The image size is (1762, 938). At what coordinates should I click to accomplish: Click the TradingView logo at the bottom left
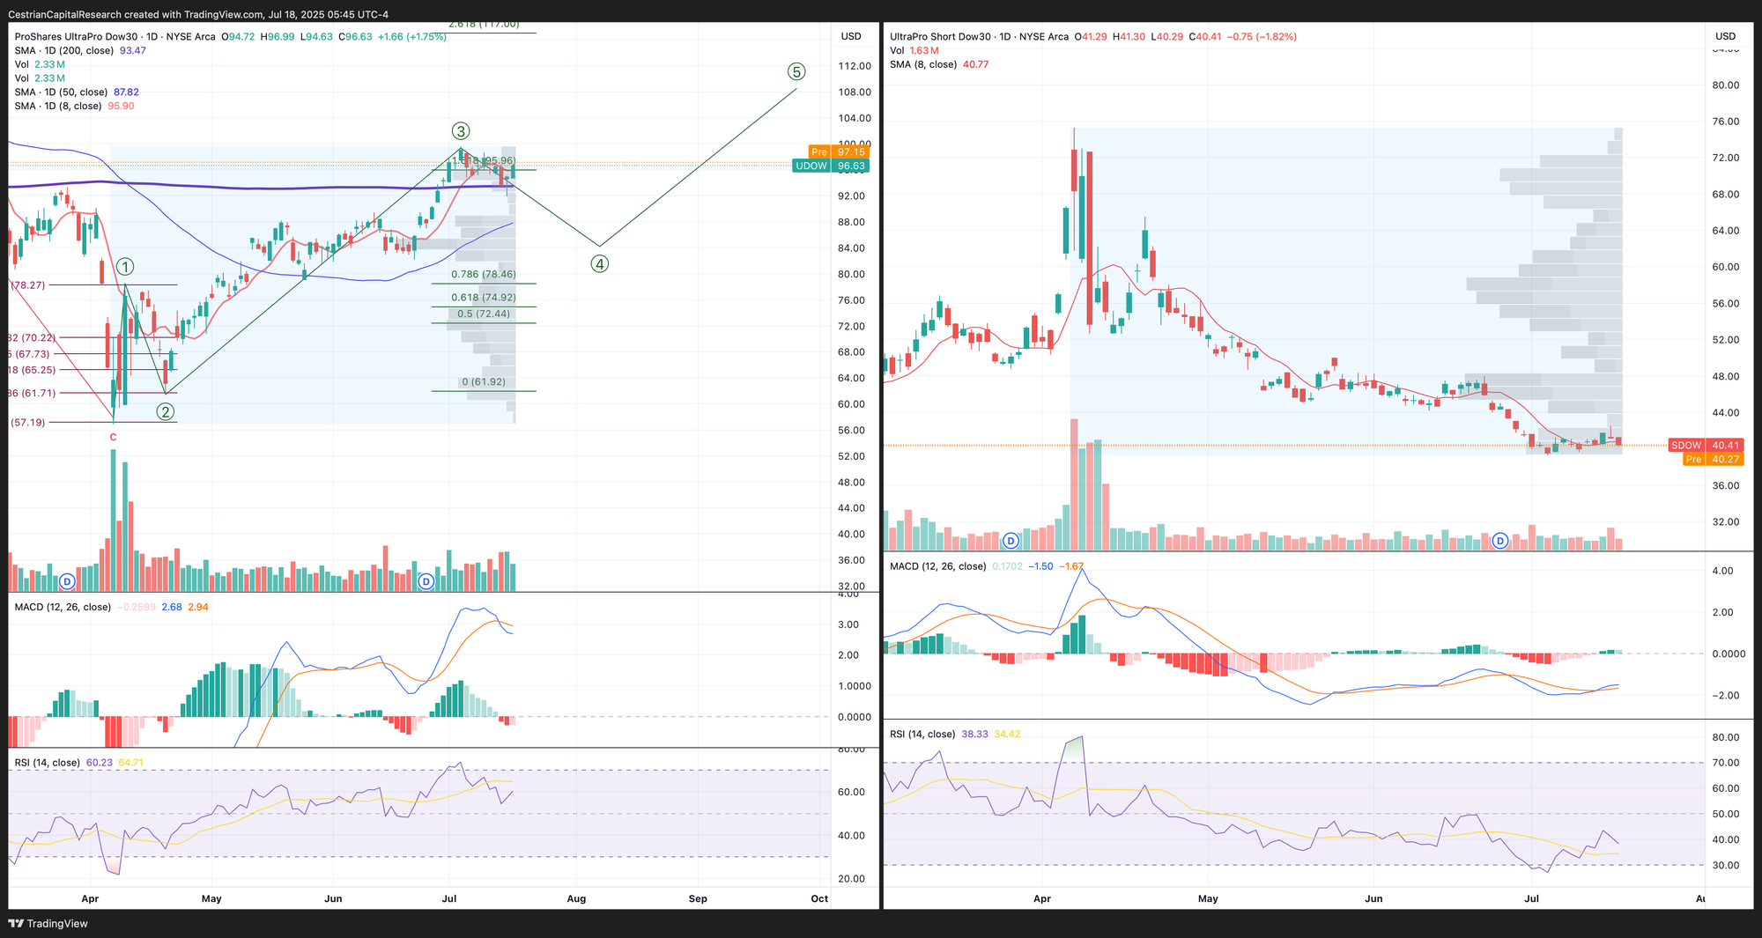[x=48, y=923]
